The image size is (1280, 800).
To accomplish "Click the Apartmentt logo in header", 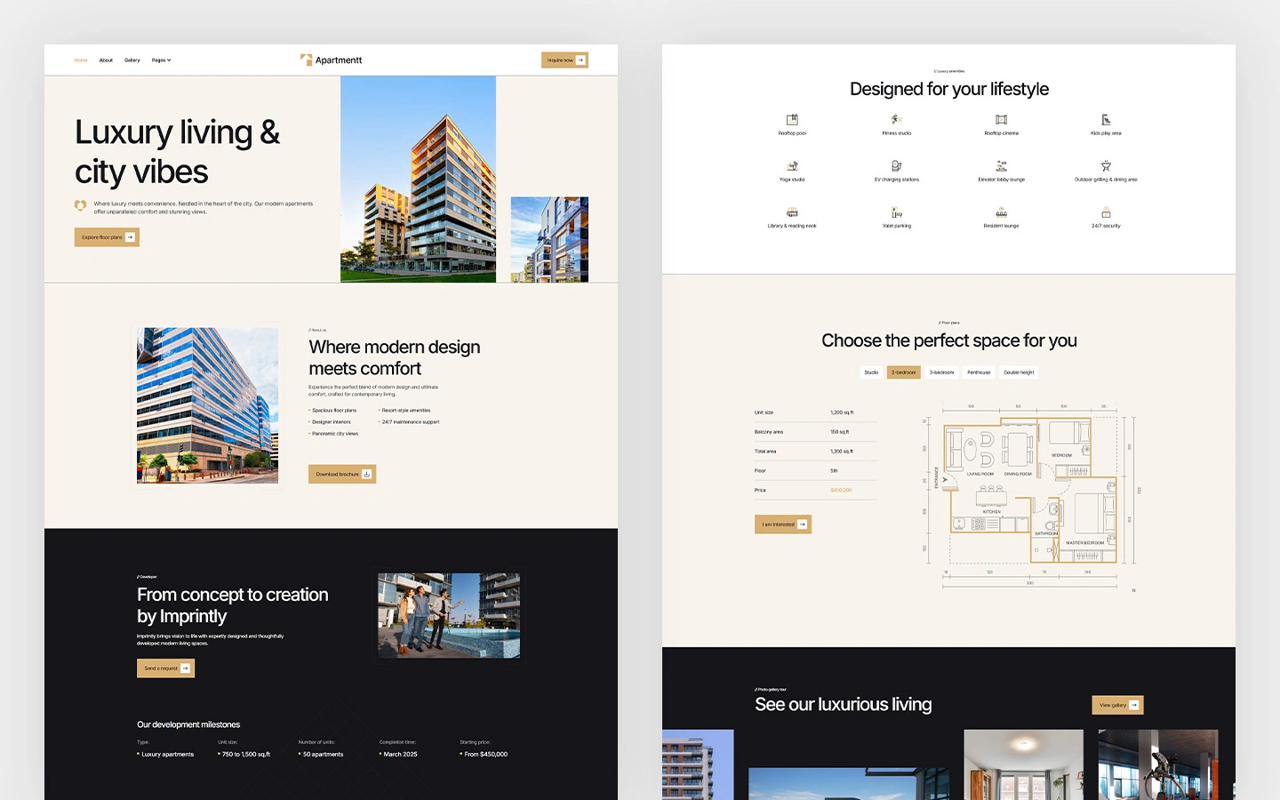I will tap(331, 60).
